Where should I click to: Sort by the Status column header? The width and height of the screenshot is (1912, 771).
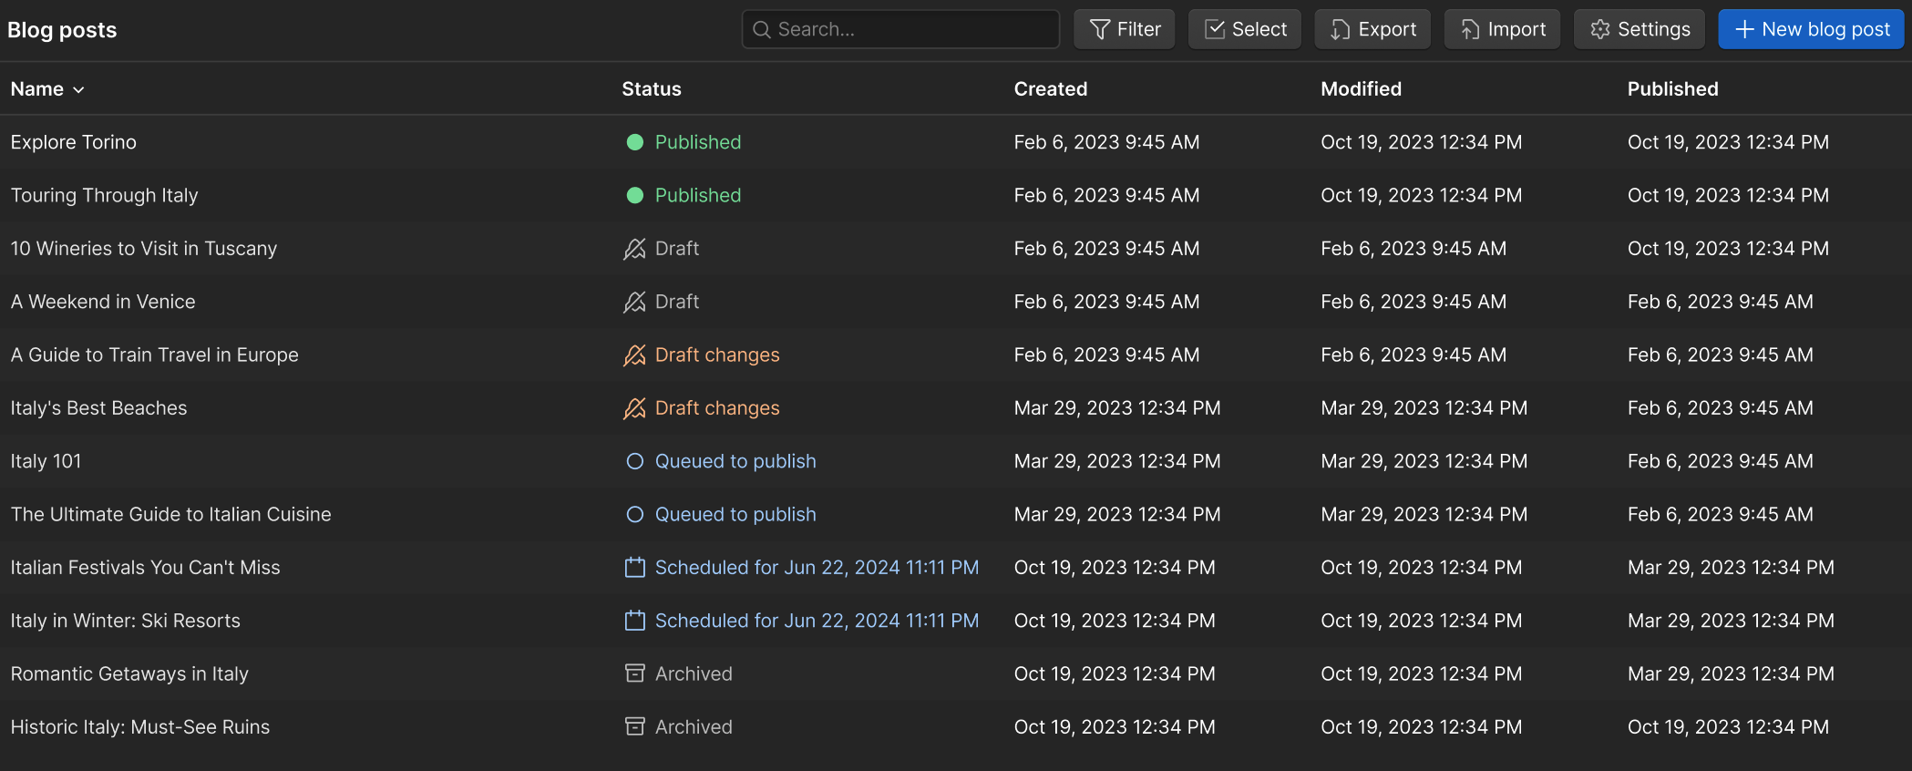tap(652, 89)
